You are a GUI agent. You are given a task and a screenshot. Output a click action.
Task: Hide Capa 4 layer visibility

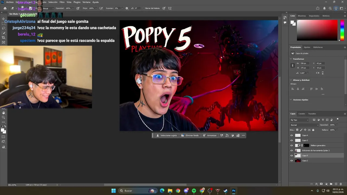[x=292, y=135]
